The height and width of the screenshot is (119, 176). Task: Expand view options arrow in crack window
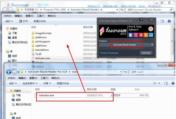[x=159, y=83]
